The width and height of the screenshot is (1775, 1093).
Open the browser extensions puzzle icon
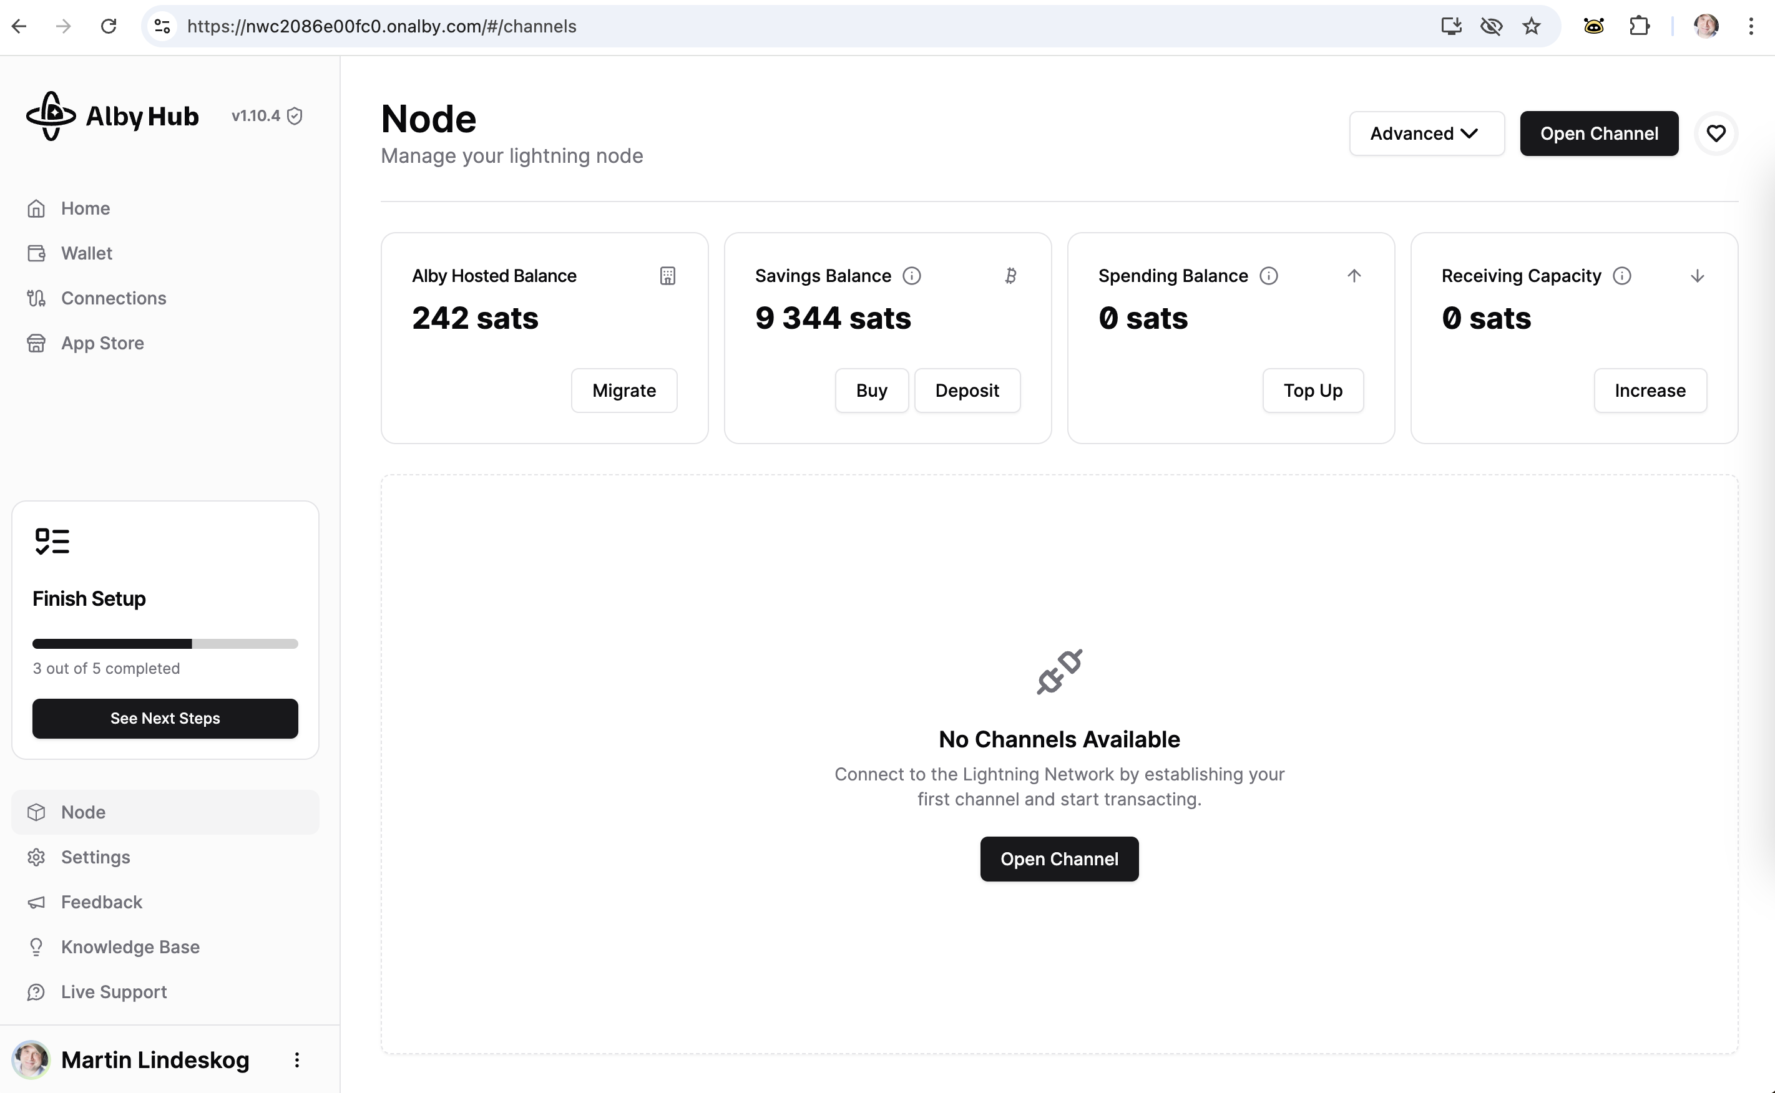pyautogui.click(x=1639, y=26)
